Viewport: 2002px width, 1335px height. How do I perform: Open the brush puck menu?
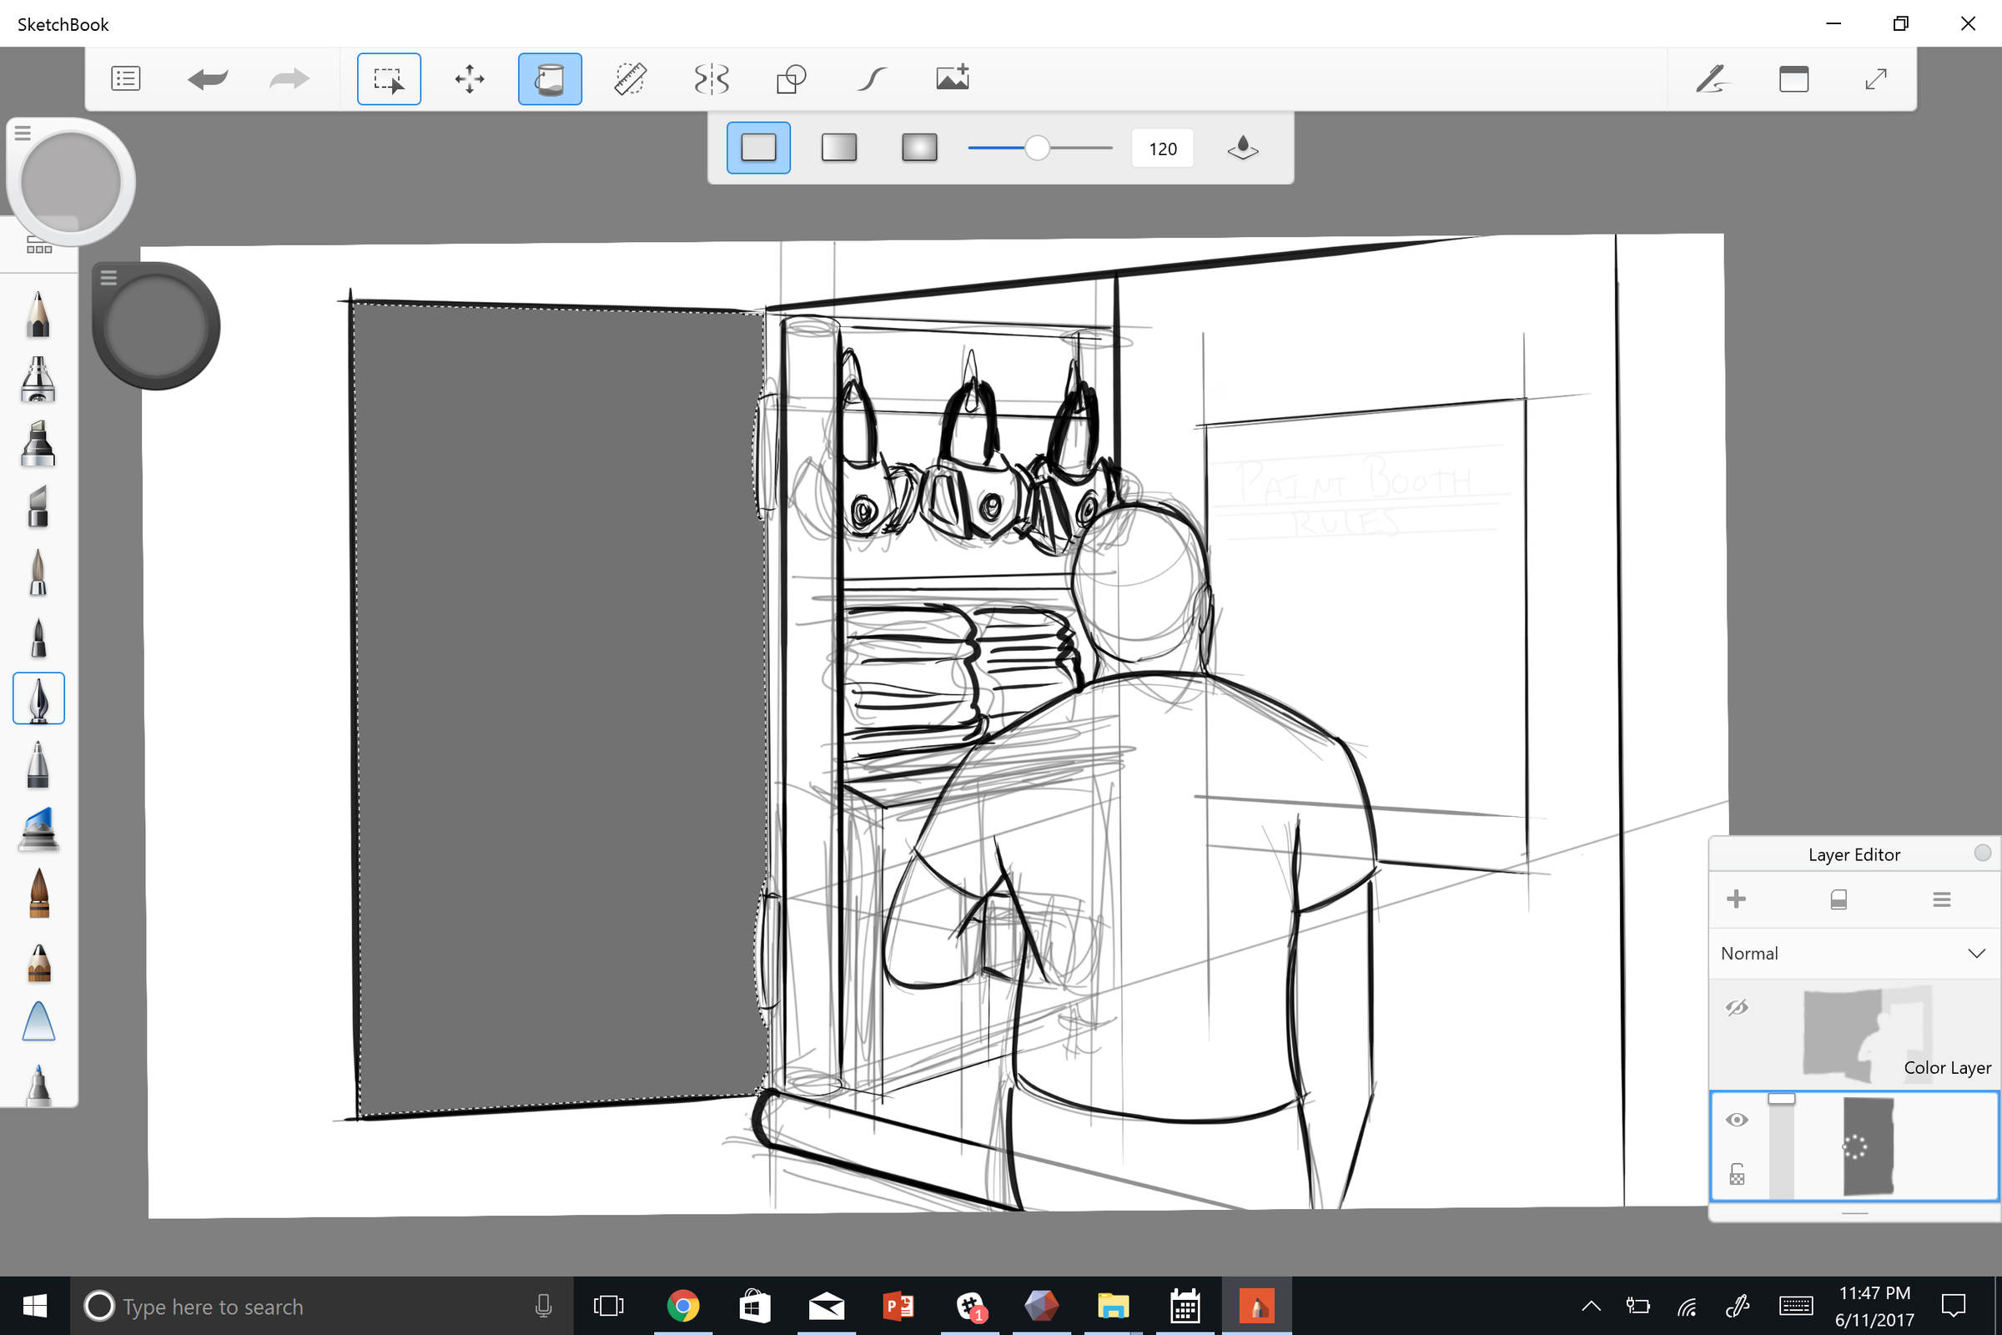click(x=109, y=278)
